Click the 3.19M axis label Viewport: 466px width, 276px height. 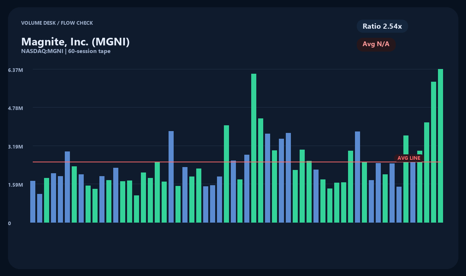pos(16,147)
